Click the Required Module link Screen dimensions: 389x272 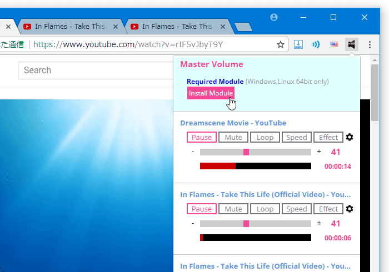[215, 82]
